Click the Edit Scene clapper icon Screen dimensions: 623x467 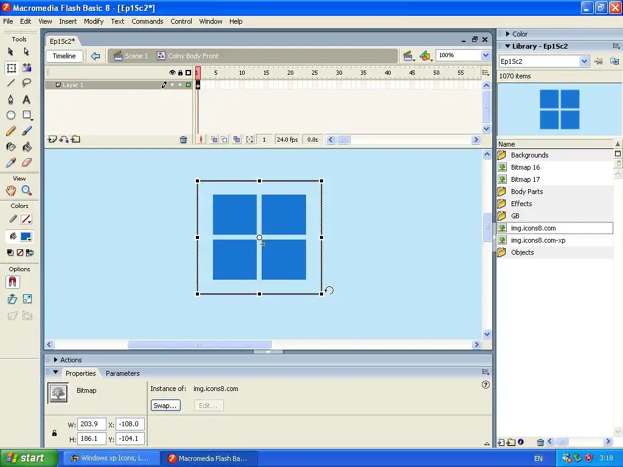408,56
